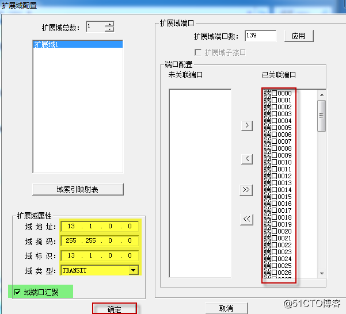Image resolution: width=346 pixels, height=314 pixels.
Task: Click the single left arrow move button
Action: (x=247, y=159)
